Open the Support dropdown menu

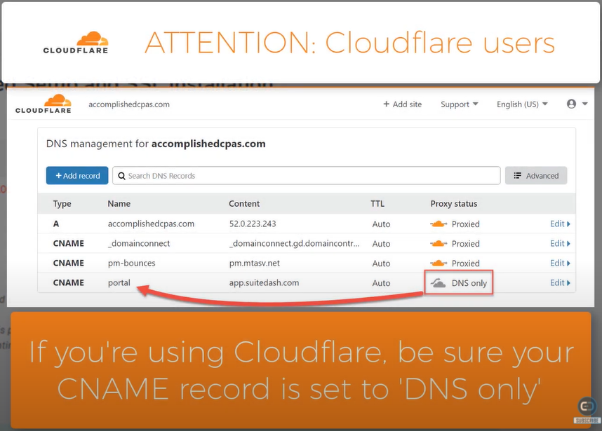click(459, 104)
